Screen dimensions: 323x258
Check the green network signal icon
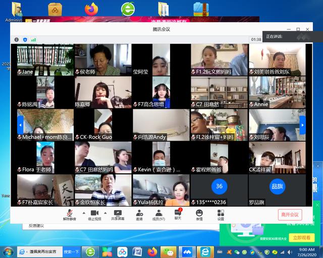coord(33,39)
